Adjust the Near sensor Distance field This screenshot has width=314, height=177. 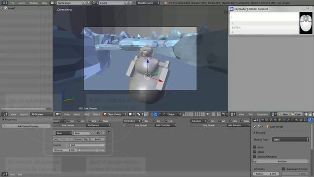65,150
